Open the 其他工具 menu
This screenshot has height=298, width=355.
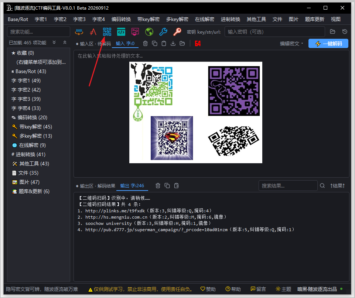[256, 19]
